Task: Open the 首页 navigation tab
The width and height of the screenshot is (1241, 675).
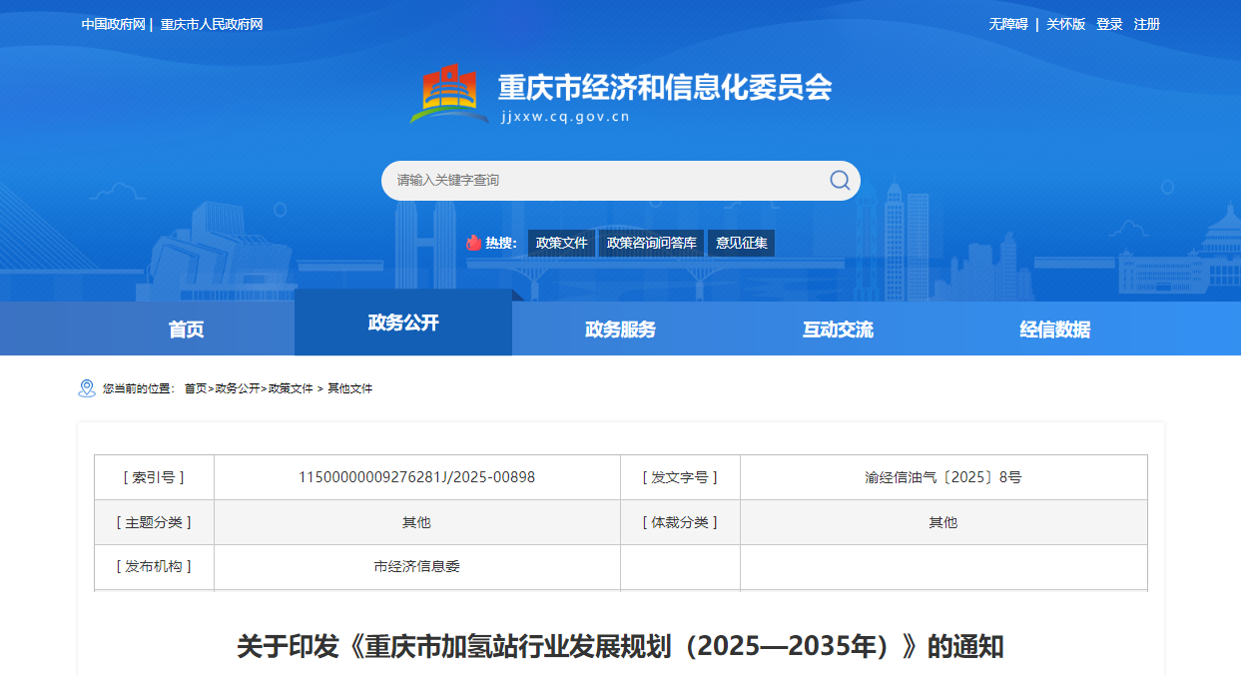Action: coord(186,330)
